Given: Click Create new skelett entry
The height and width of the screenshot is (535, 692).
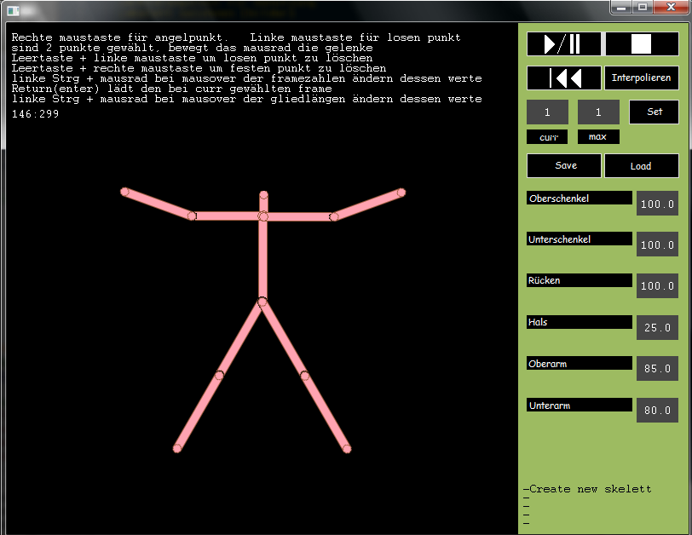Looking at the screenshot, I should pyautogui.click(x=588, y=489).
